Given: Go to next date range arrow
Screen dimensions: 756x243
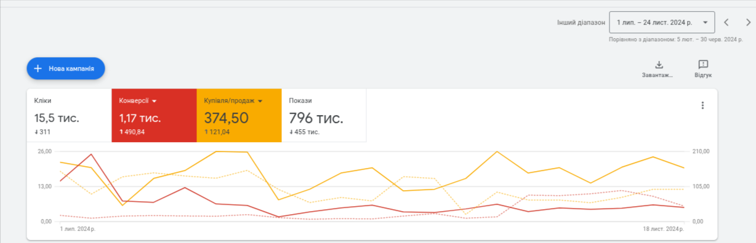Looking at the screenshot, I should [x=748, y=23].
